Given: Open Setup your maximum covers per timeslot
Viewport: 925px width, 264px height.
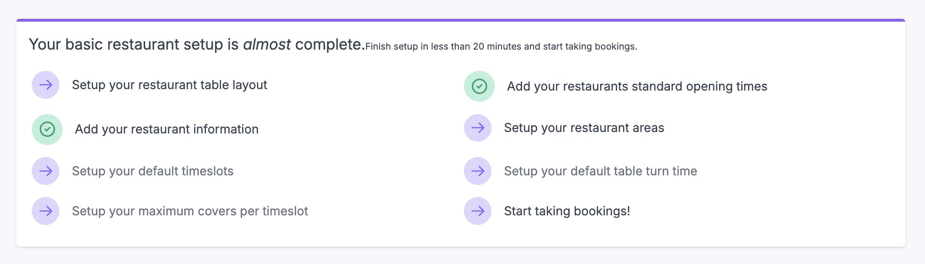Looking at the screenshot, I should pos(190,211).
